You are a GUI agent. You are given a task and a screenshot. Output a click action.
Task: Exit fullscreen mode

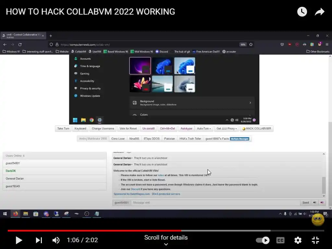pos(315,240)
